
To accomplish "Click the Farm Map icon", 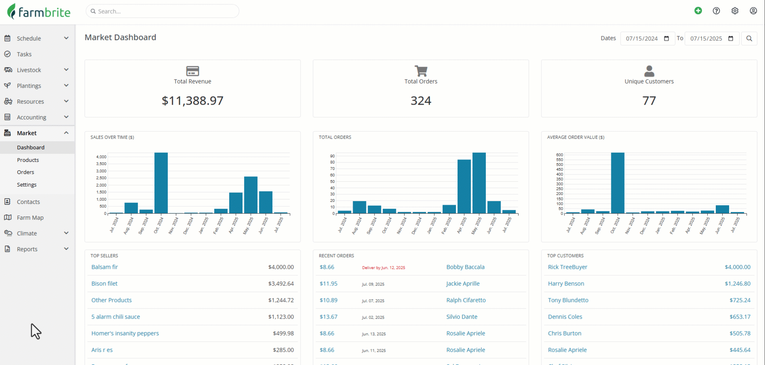I will point(8,217).
